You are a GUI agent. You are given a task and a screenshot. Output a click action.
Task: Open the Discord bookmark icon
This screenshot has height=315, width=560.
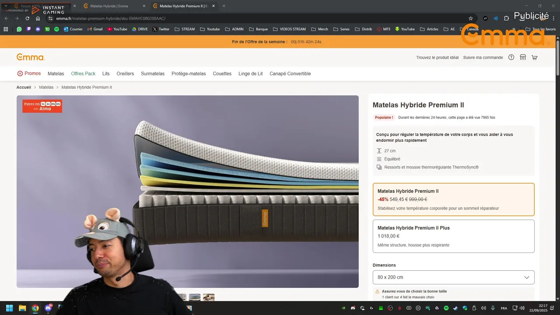(x=38, y=29)
